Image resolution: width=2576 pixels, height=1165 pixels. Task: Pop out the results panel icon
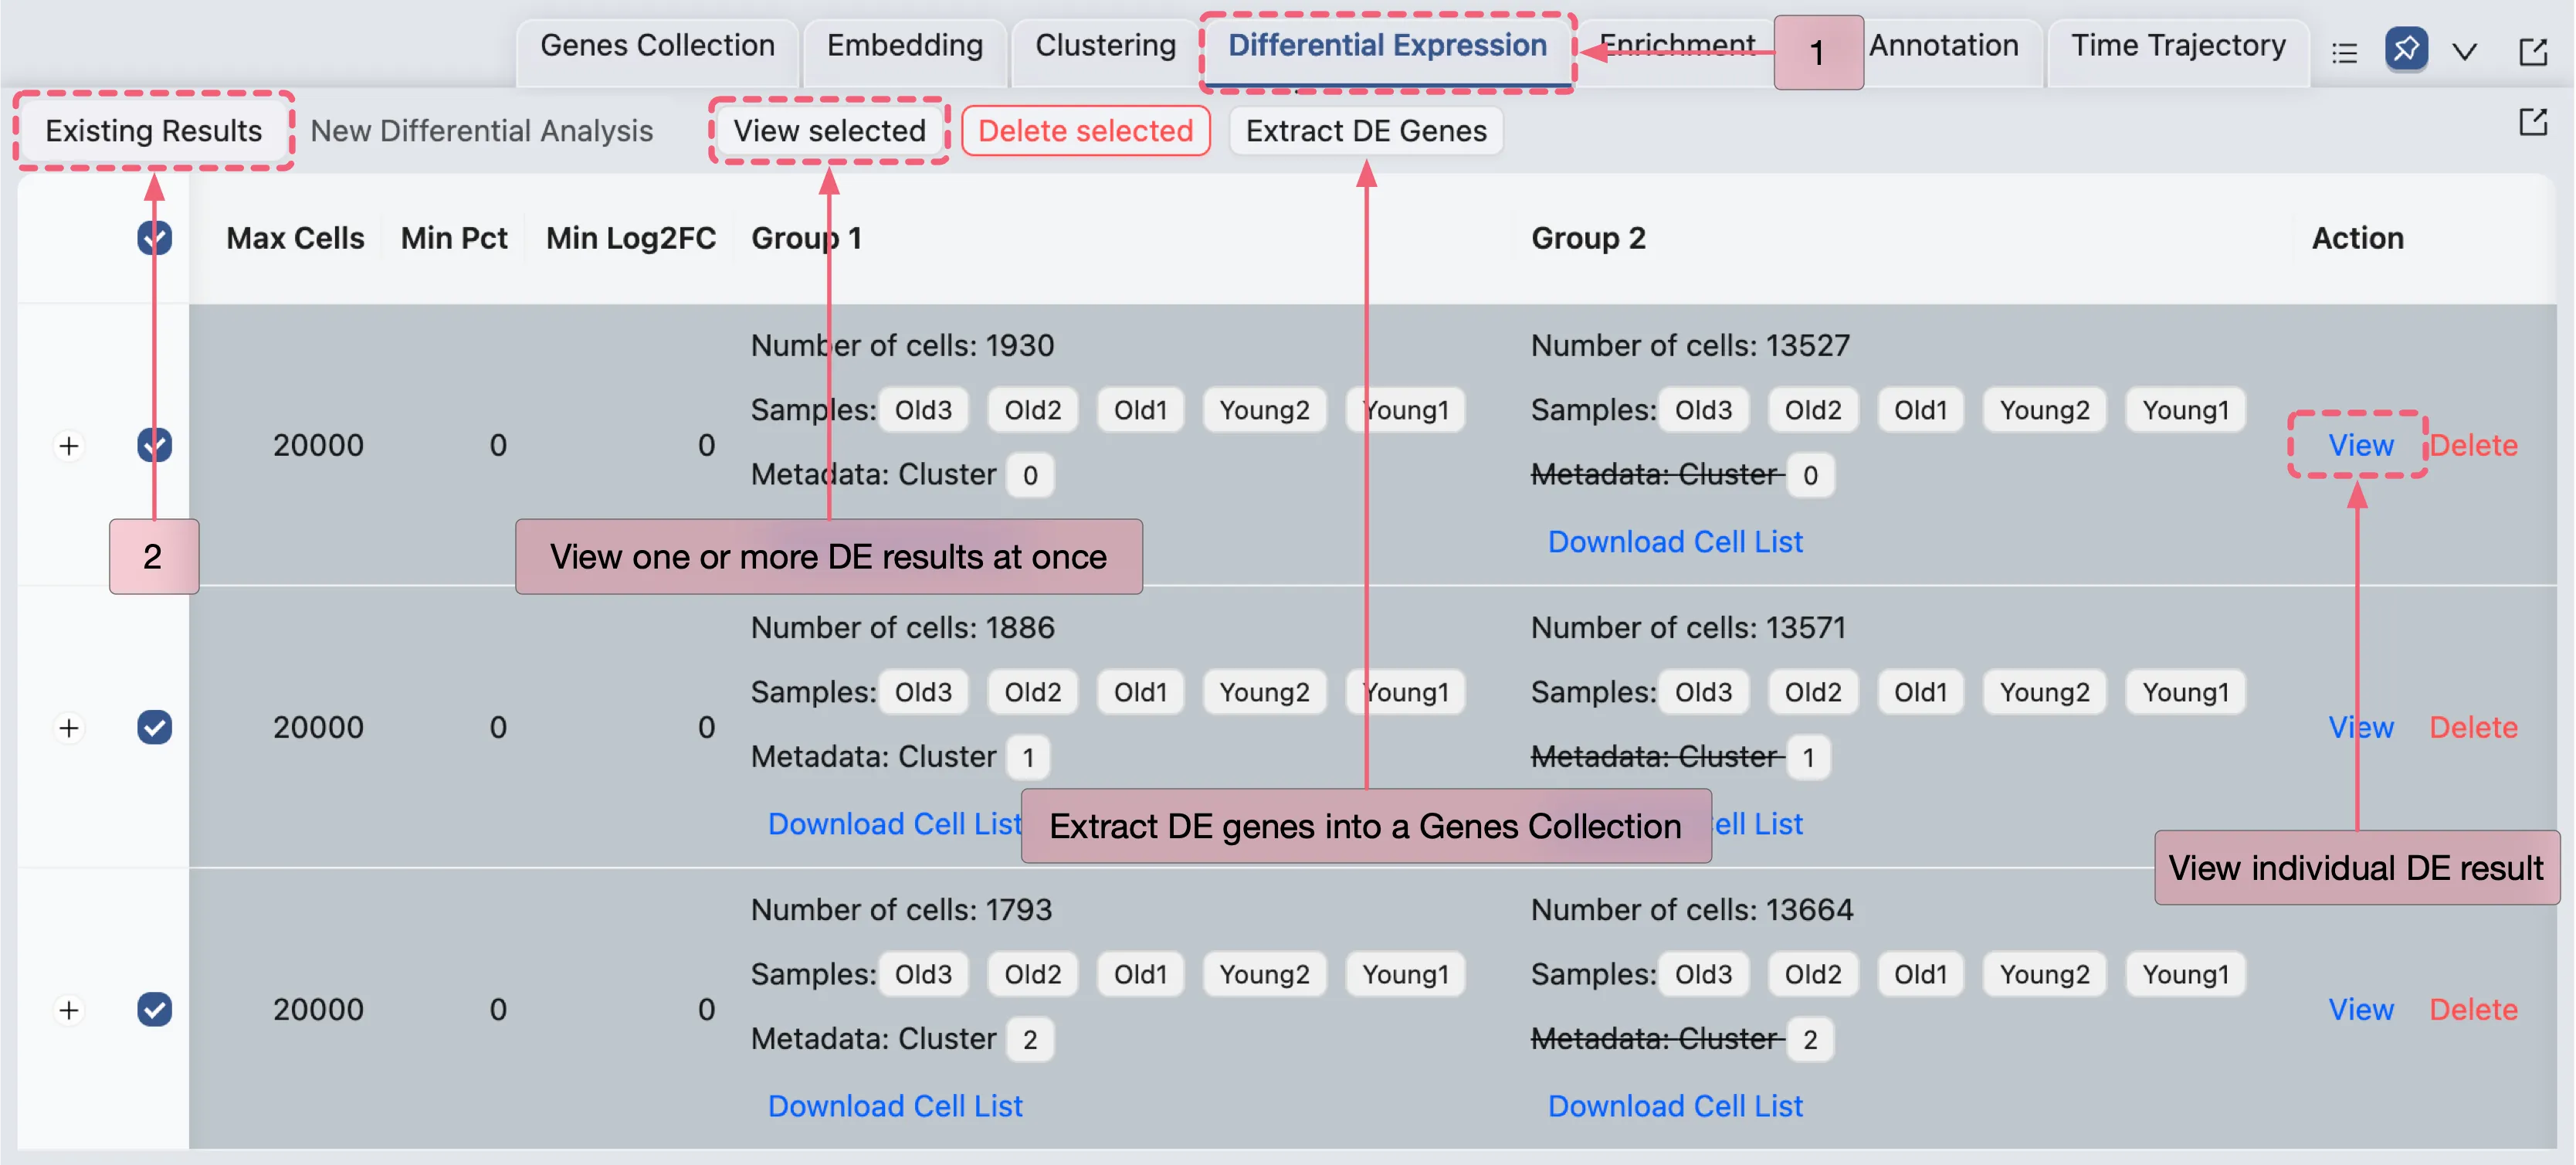pyautogui.click(x=2532, y=123)
